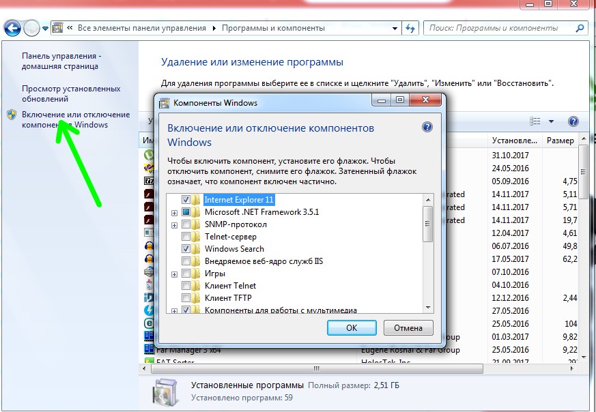Select the Внедряемое веб-ядро служб IIS label
The image size is (596, 412).
point(264,261)
